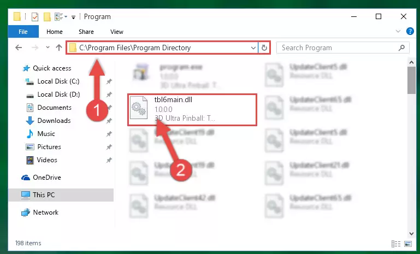Click the folder icon in title bar
The width and height of the screenshot is (420, 254).
click(x=17, y=16)
